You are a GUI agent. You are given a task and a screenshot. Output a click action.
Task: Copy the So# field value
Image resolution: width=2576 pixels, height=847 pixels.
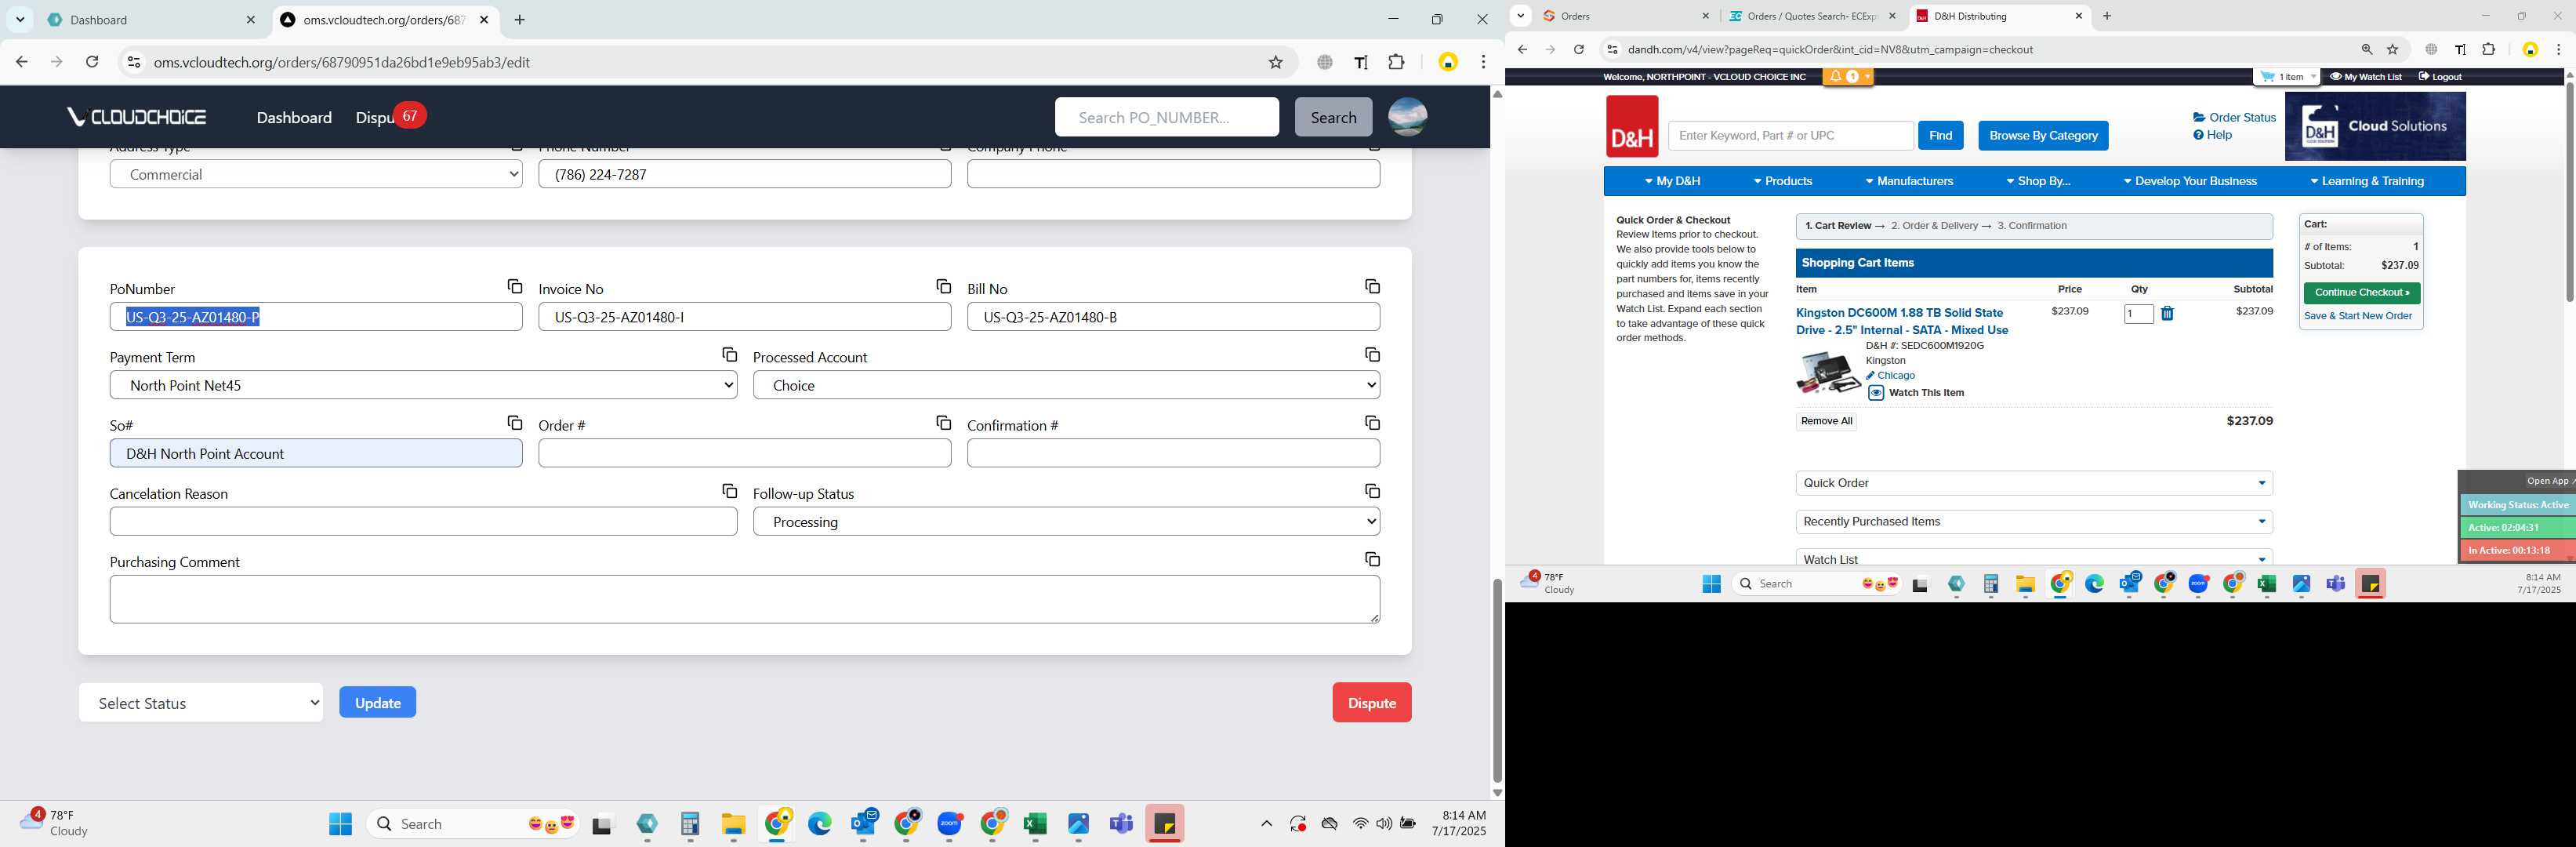coord(515,423)
